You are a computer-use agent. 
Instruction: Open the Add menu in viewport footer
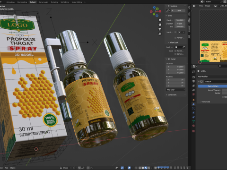(x=6, y=168)
